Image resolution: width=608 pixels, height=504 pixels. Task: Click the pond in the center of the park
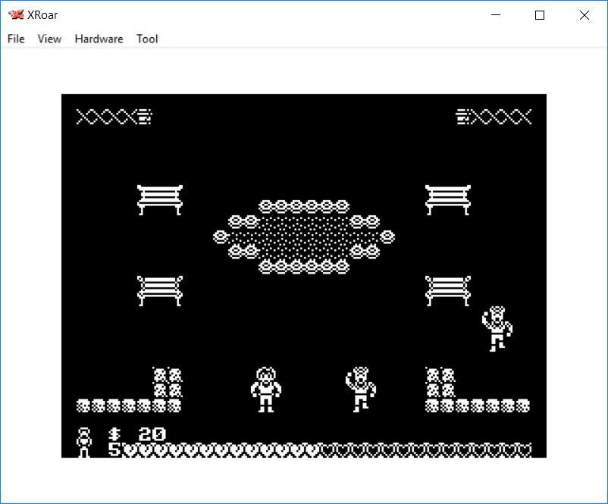[x=304, y=236]
